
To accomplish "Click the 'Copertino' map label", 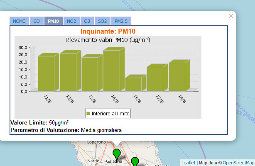I will tap(96, 142).
